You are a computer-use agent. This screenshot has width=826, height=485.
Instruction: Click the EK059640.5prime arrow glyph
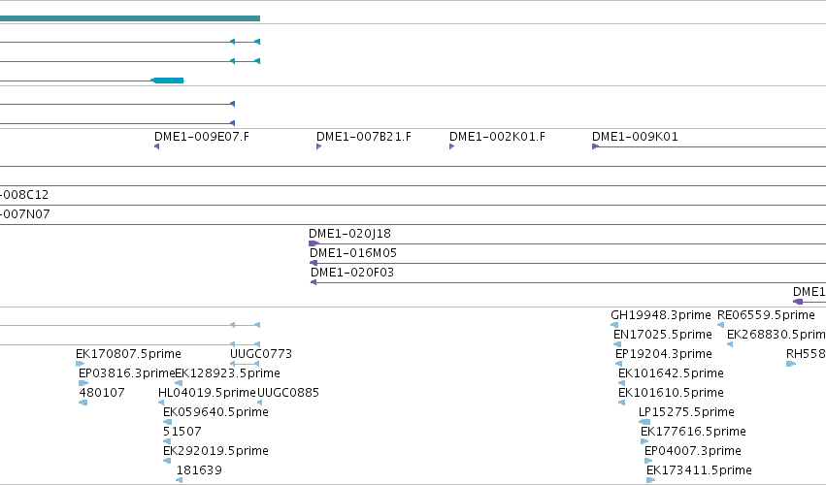(167, 422)
